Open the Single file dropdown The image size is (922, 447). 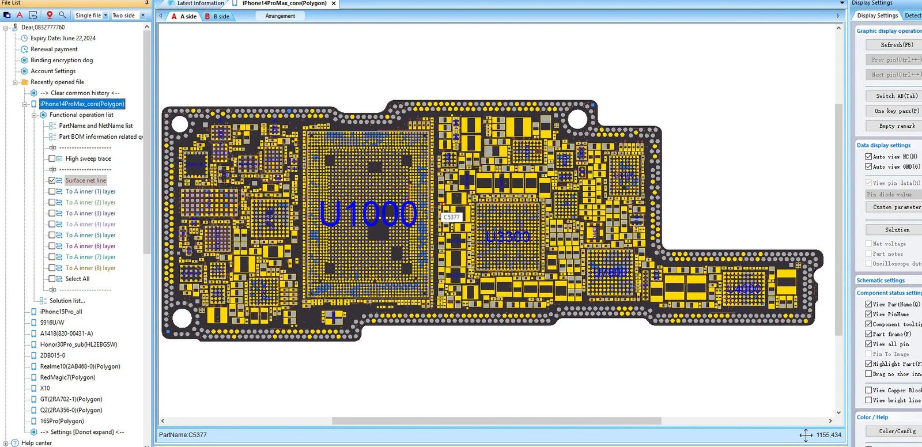point(91,16)
